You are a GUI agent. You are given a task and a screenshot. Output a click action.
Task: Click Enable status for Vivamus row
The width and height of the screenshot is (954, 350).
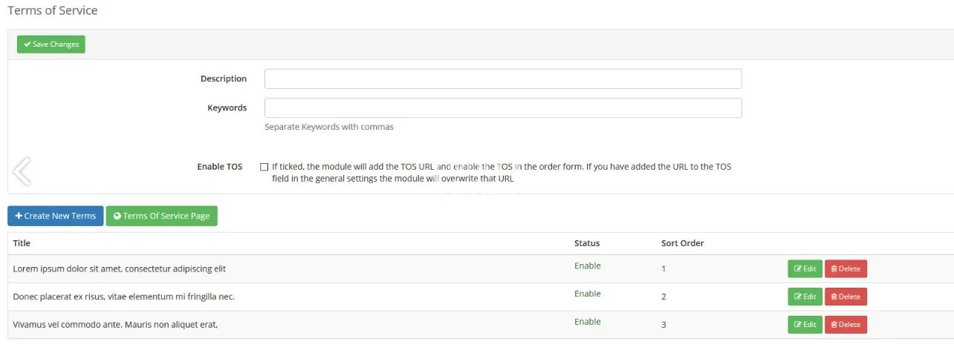point(587,322)
